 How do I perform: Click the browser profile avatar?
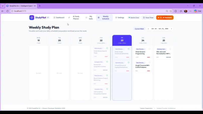point(186,11)
